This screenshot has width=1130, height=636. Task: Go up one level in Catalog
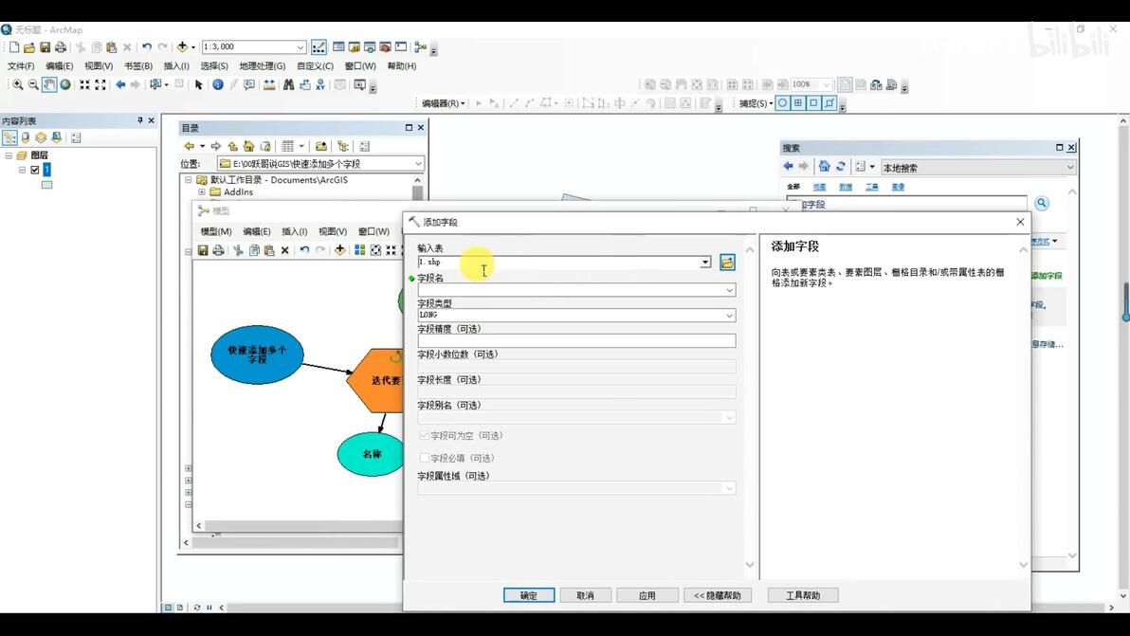point(232,146)
